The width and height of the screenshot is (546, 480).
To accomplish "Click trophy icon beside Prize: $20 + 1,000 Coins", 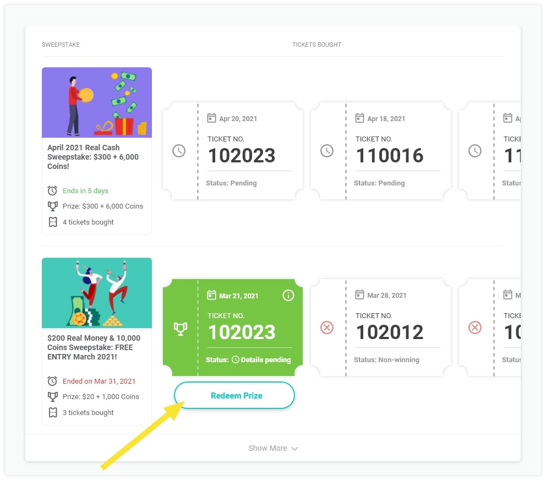I will click(52, 396).
